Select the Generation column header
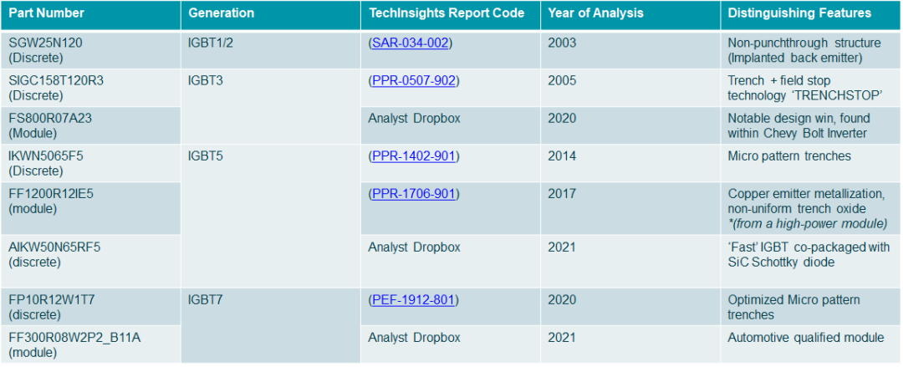The height and width of the screenshot is (367, 903). point(221,13)
